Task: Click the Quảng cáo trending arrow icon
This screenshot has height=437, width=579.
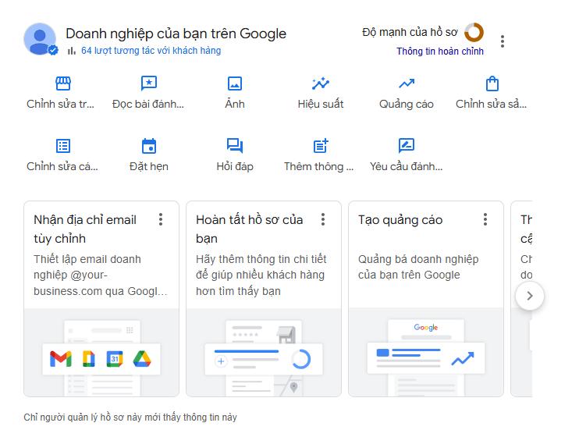Action: pyautogui.click(x=407, y=83)
